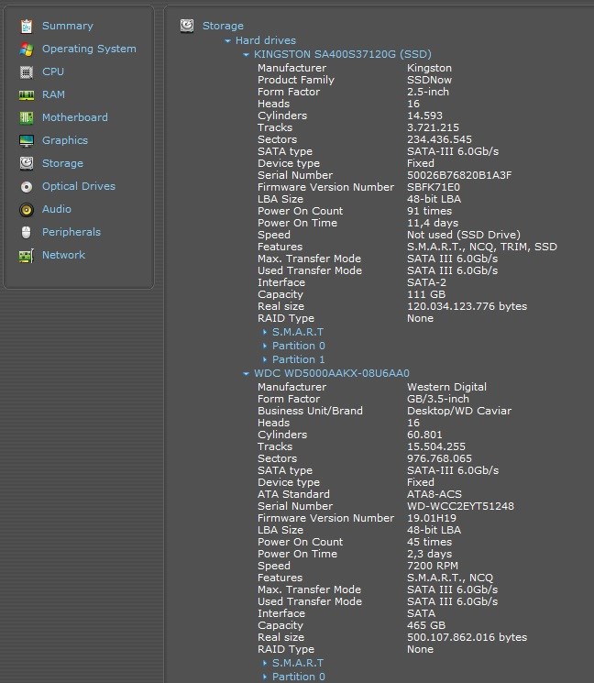Click the Summary clipboard icon

click(27, 27)
